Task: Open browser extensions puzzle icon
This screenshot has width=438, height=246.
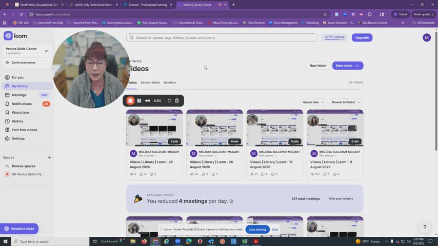Action: coord(370,14)
